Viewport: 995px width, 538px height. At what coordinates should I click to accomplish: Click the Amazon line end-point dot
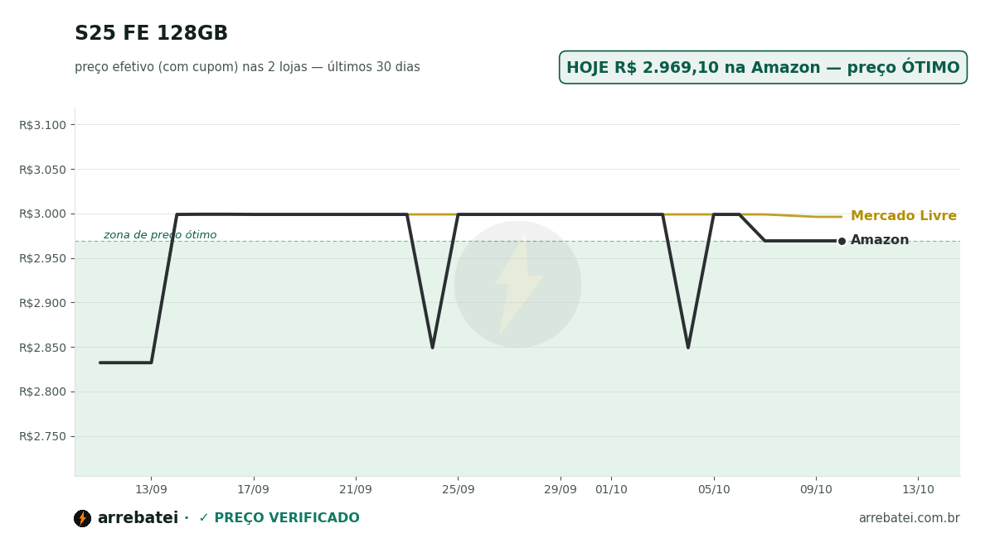click(842, 241)
